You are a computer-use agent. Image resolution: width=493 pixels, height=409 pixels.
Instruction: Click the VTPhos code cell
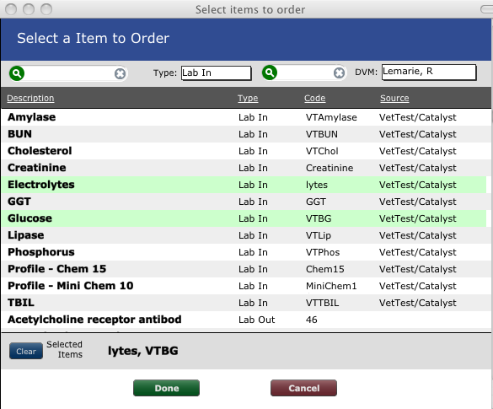[x=323, y=252]
